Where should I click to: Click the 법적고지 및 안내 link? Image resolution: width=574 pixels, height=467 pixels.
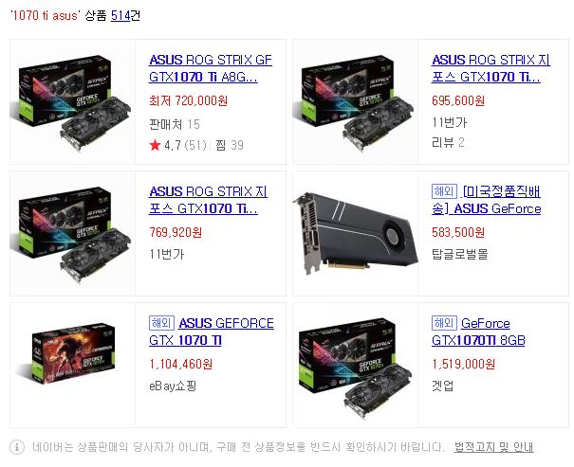click(493, 447)
